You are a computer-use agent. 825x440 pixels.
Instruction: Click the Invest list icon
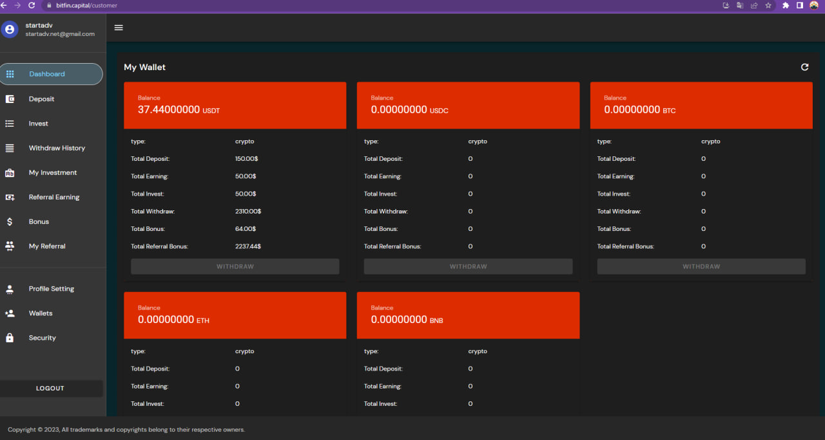(10, 124)
